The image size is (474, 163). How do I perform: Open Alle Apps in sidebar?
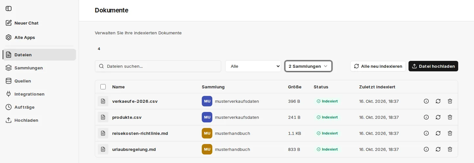click(39, 37)
